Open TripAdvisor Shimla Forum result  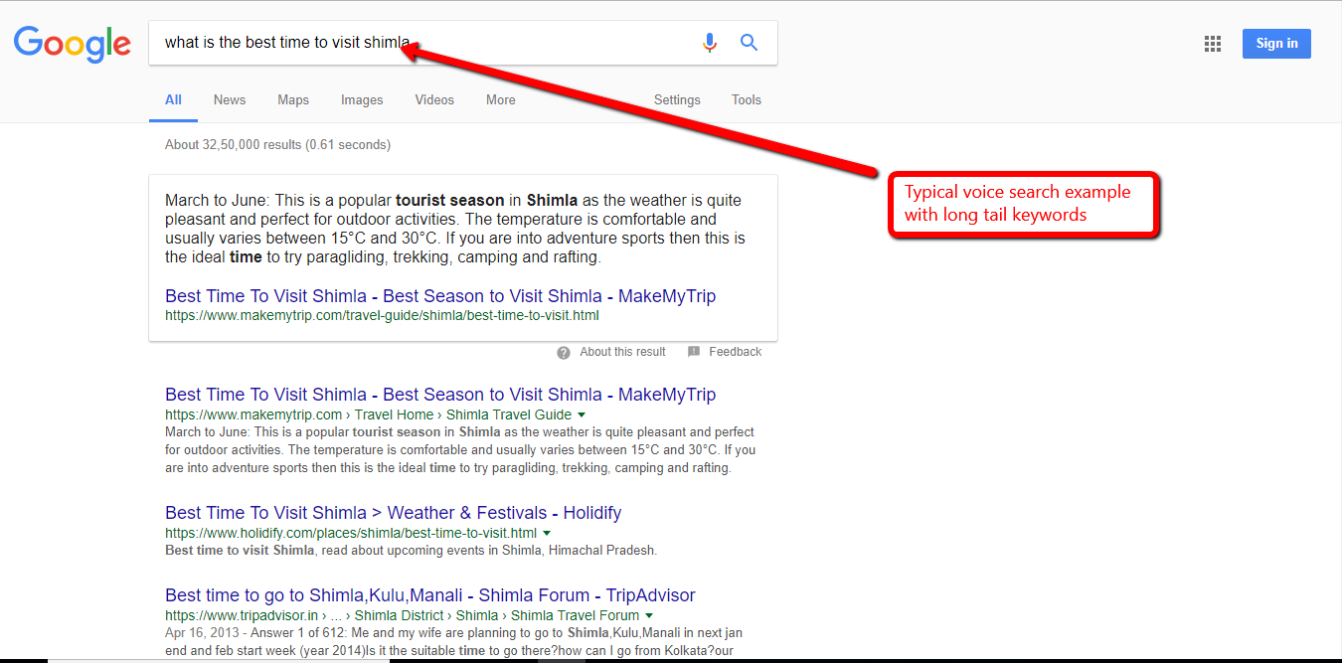[430, 595]
